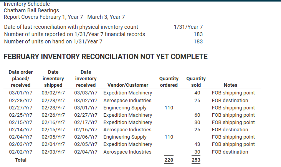
Task: Select the 'FOB destination' note for 02/28/Yr7
Action: coord(230,100)
